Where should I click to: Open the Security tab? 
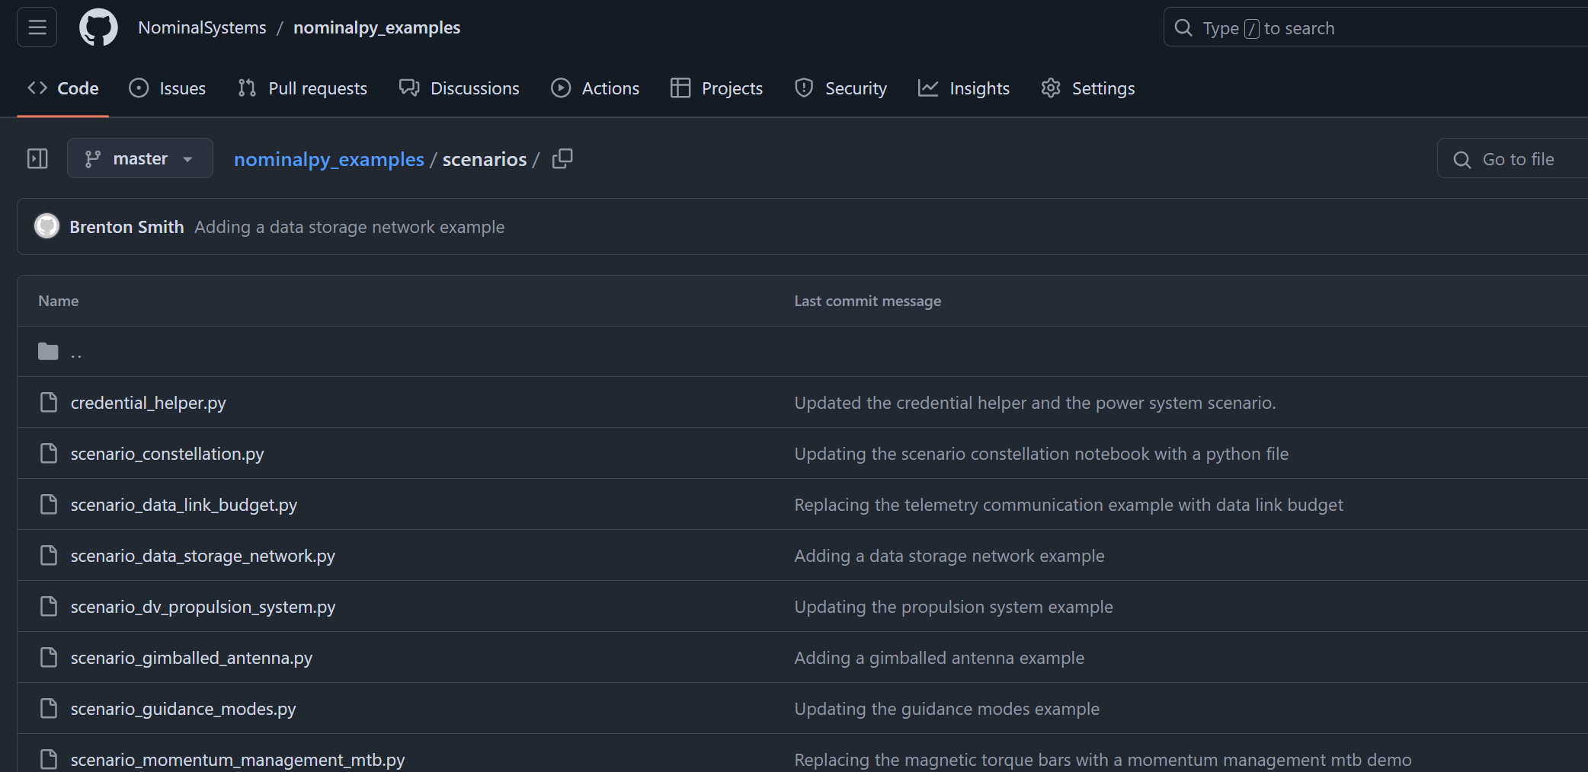click(x=840, y=88)
